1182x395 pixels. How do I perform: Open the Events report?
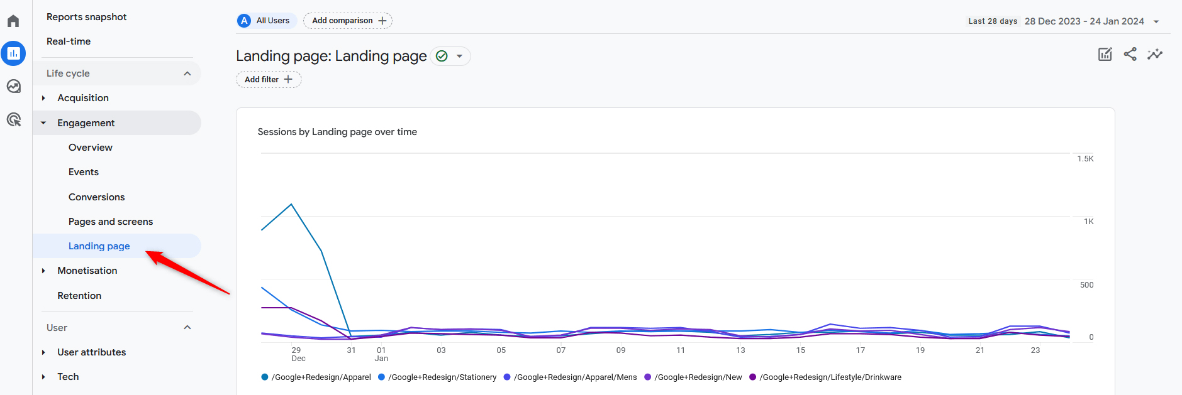coord(84,172)
